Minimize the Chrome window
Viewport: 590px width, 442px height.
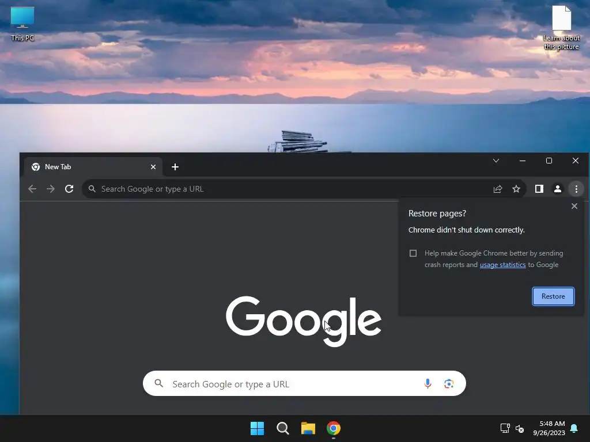pyautogui.click(x=522, y=161)
